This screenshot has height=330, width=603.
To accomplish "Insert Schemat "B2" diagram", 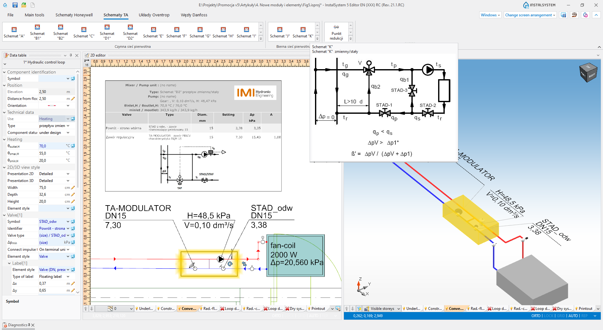I will point(61,32).
